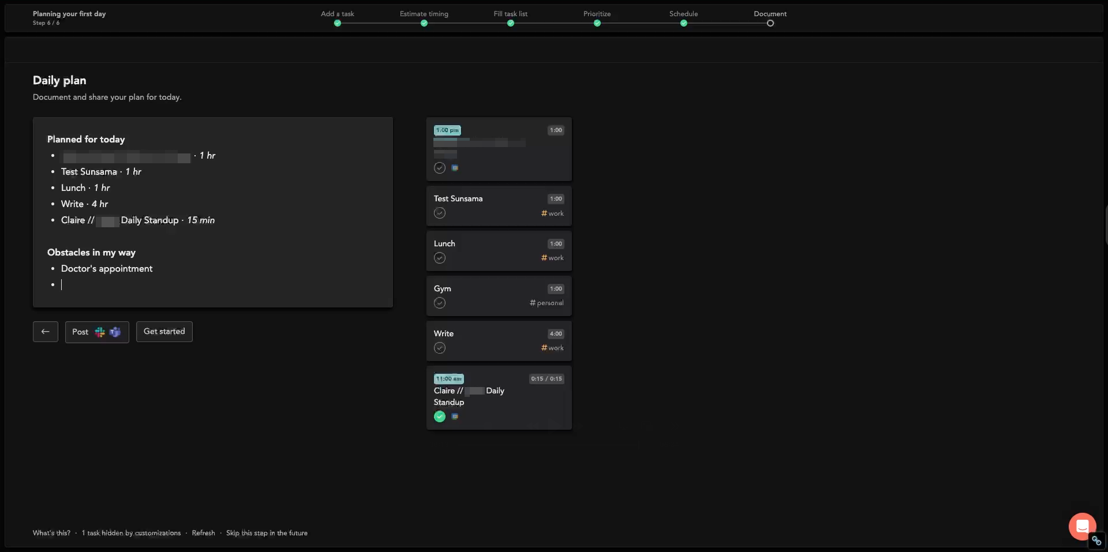Viewport: 1108px width, 552px height.
Task: Go to the Prioritize step
Action: [x=597, y=18]
